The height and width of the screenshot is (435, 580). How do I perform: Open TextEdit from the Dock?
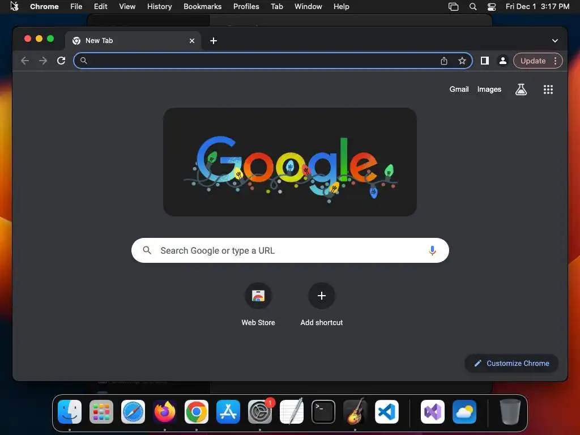pyautogui.click(x=292, y=412)
